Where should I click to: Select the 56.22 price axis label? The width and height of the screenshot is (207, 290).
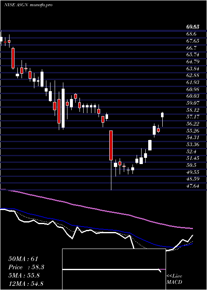point(193,124)
